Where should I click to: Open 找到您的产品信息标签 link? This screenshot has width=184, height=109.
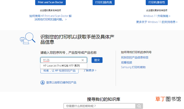point(135,57)
